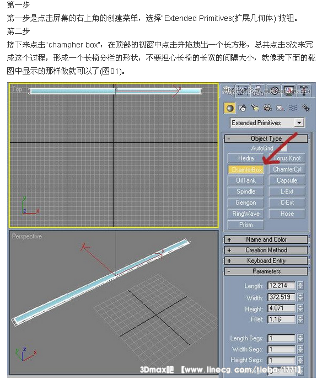Select the Cameras category icon

267,108
